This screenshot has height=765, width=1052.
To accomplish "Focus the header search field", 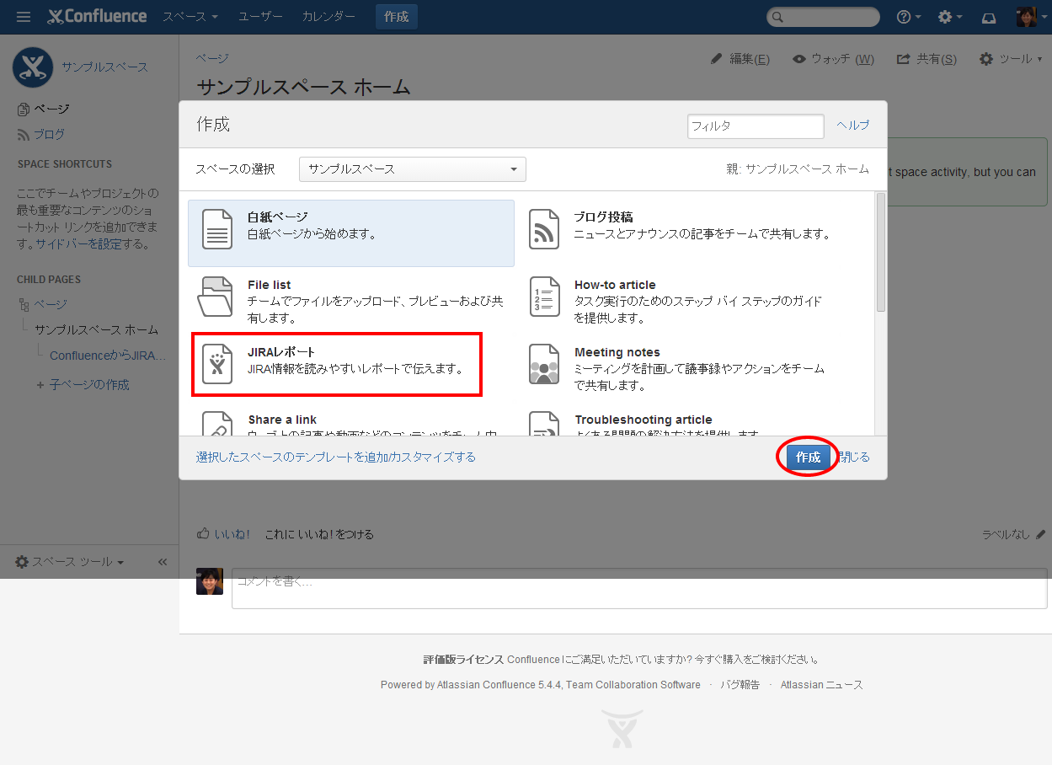I will pos(823,17).
